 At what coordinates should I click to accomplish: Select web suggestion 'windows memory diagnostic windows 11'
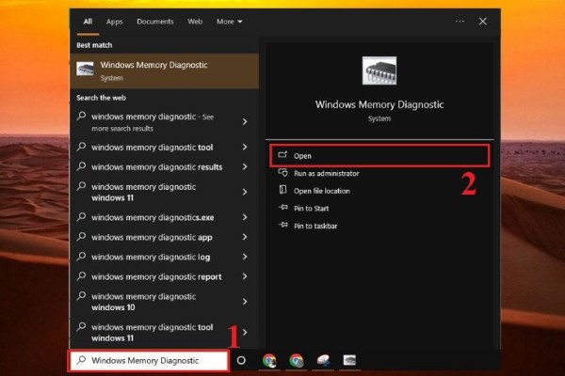(143, 192)
